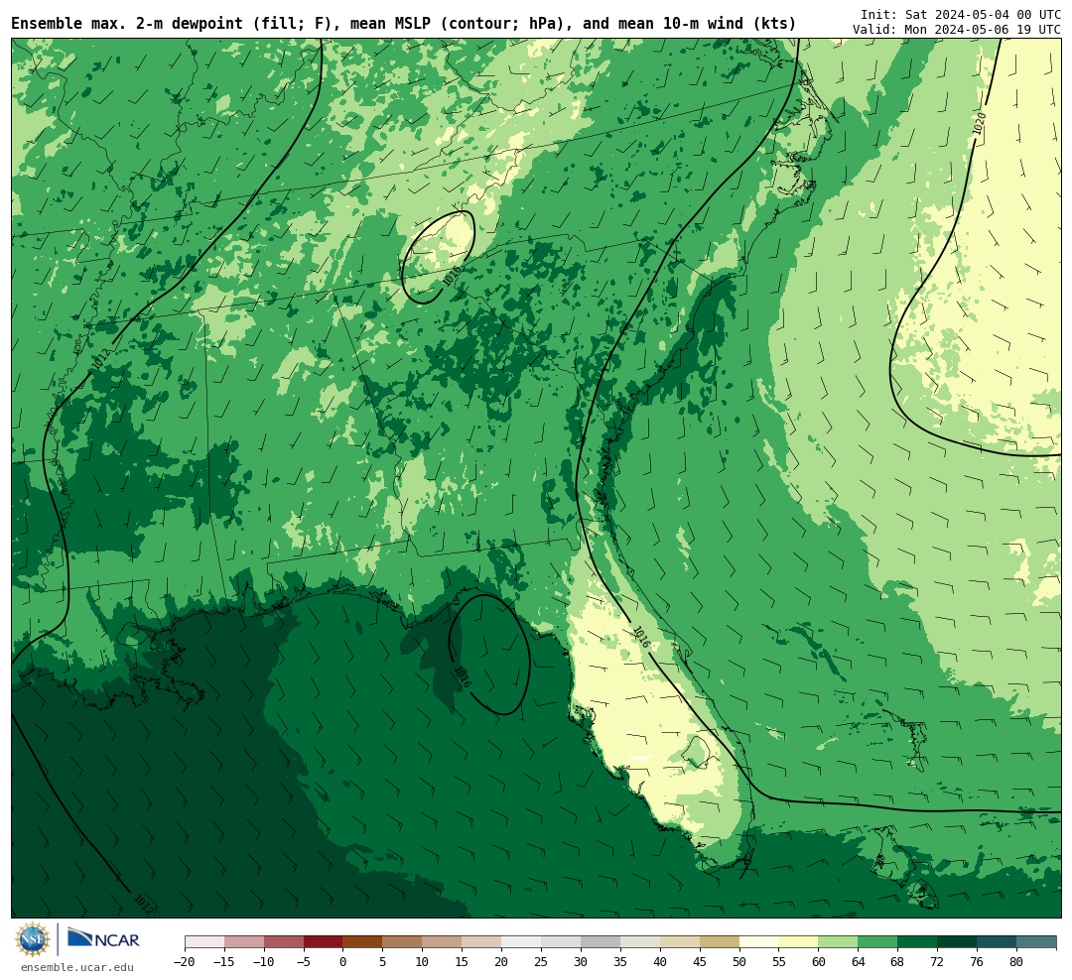Pick the pale yellow swatch between 55 and 60
The height and width of the screenshot is (980, 1072).
click(x=799, y=942)
